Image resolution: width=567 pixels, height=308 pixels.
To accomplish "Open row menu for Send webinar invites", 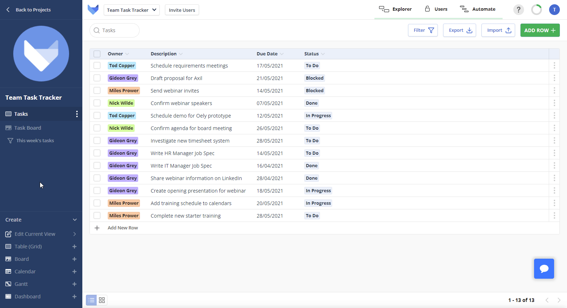I will click(554, 90).
